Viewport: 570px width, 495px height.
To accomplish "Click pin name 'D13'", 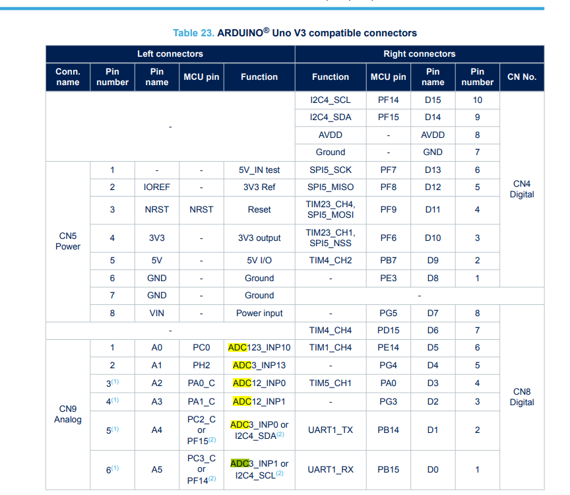I will coord(433,170).
